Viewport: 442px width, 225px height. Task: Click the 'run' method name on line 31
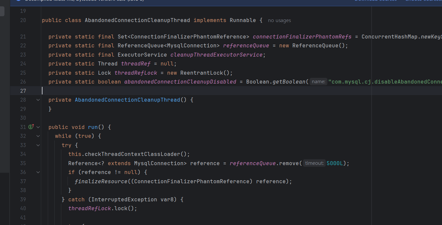coord(93,127)
